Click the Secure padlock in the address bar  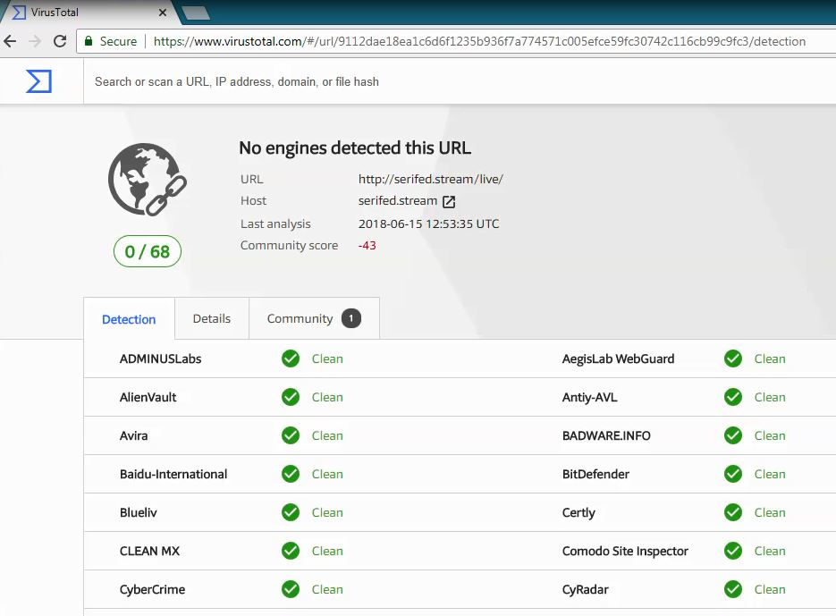(89, 41)
